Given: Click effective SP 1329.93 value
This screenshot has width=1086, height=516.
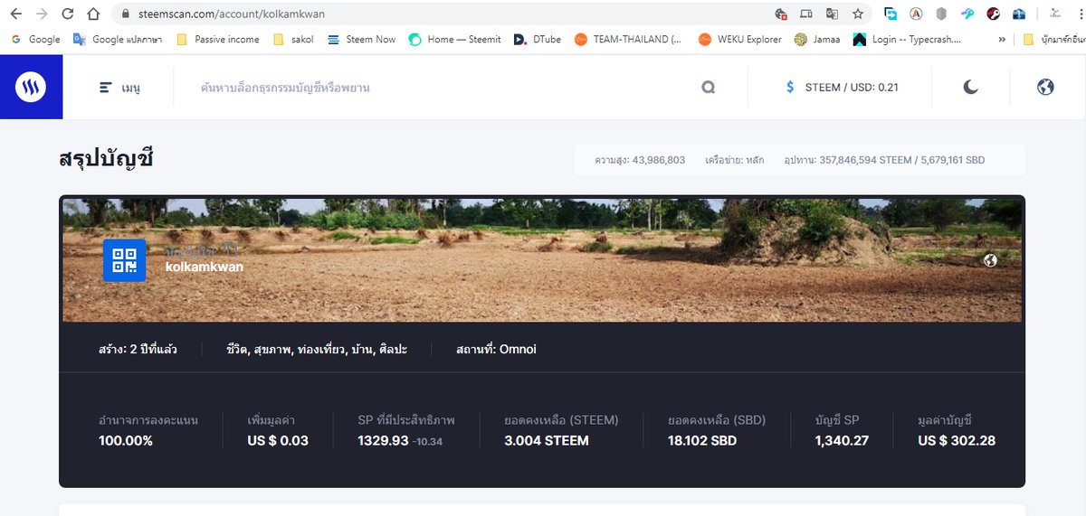Looking at the screenshot, I should [384, 441].
